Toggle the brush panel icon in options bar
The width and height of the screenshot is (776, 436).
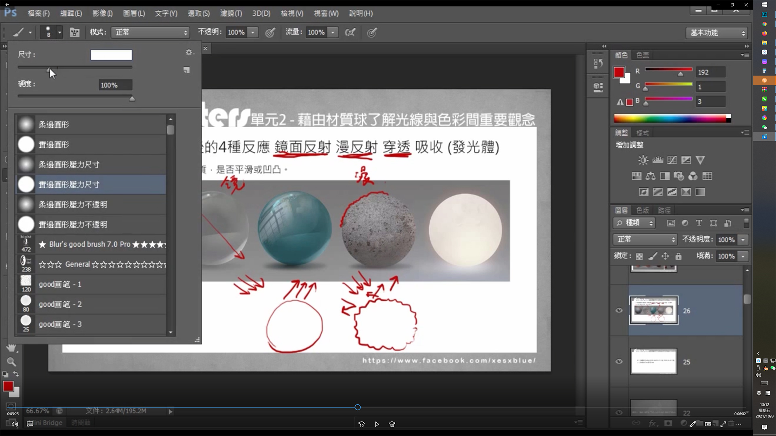click(x=75, y=32)
